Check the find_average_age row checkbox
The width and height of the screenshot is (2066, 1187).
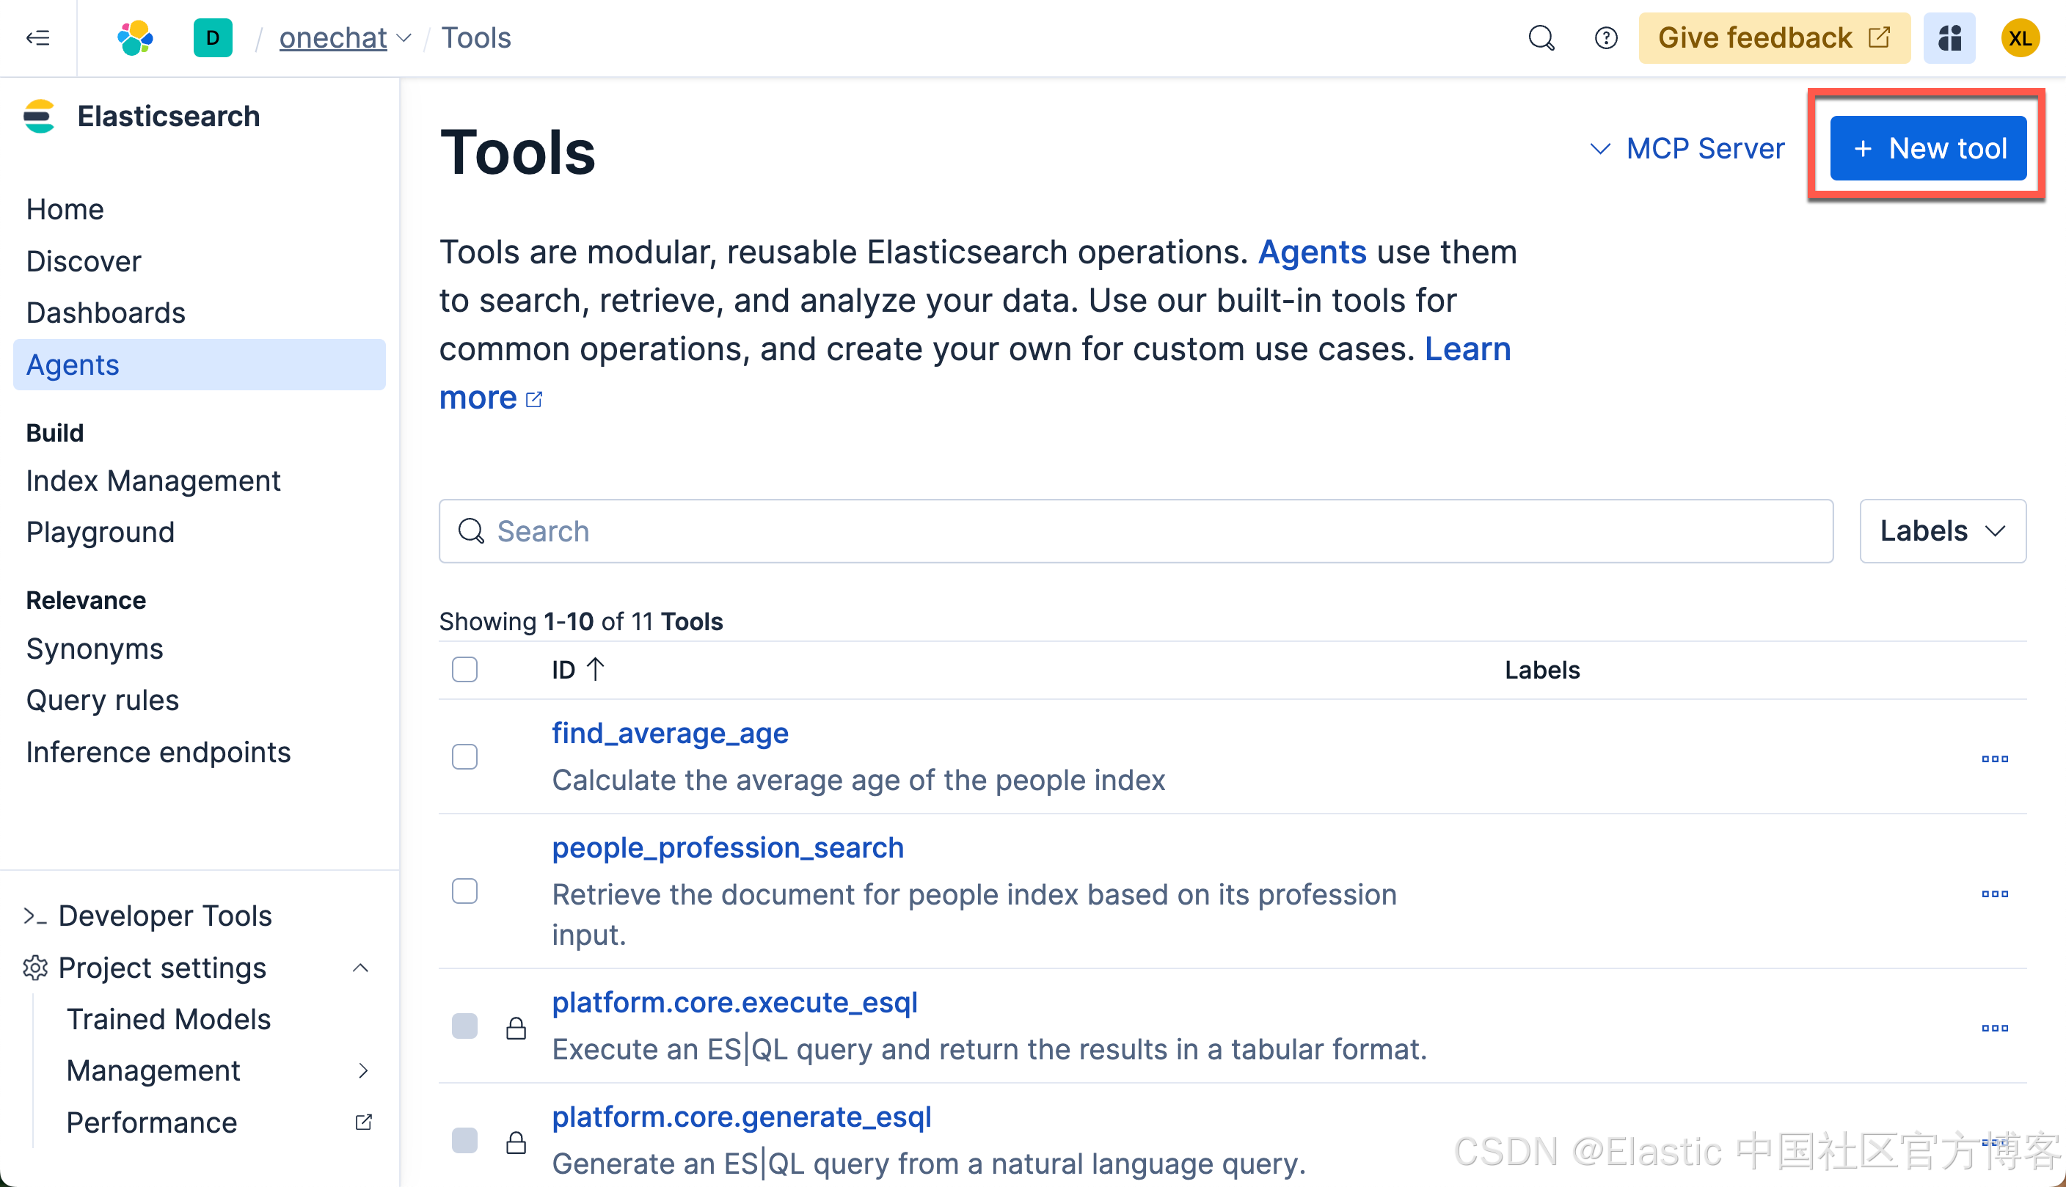click(x=464, y=756)
